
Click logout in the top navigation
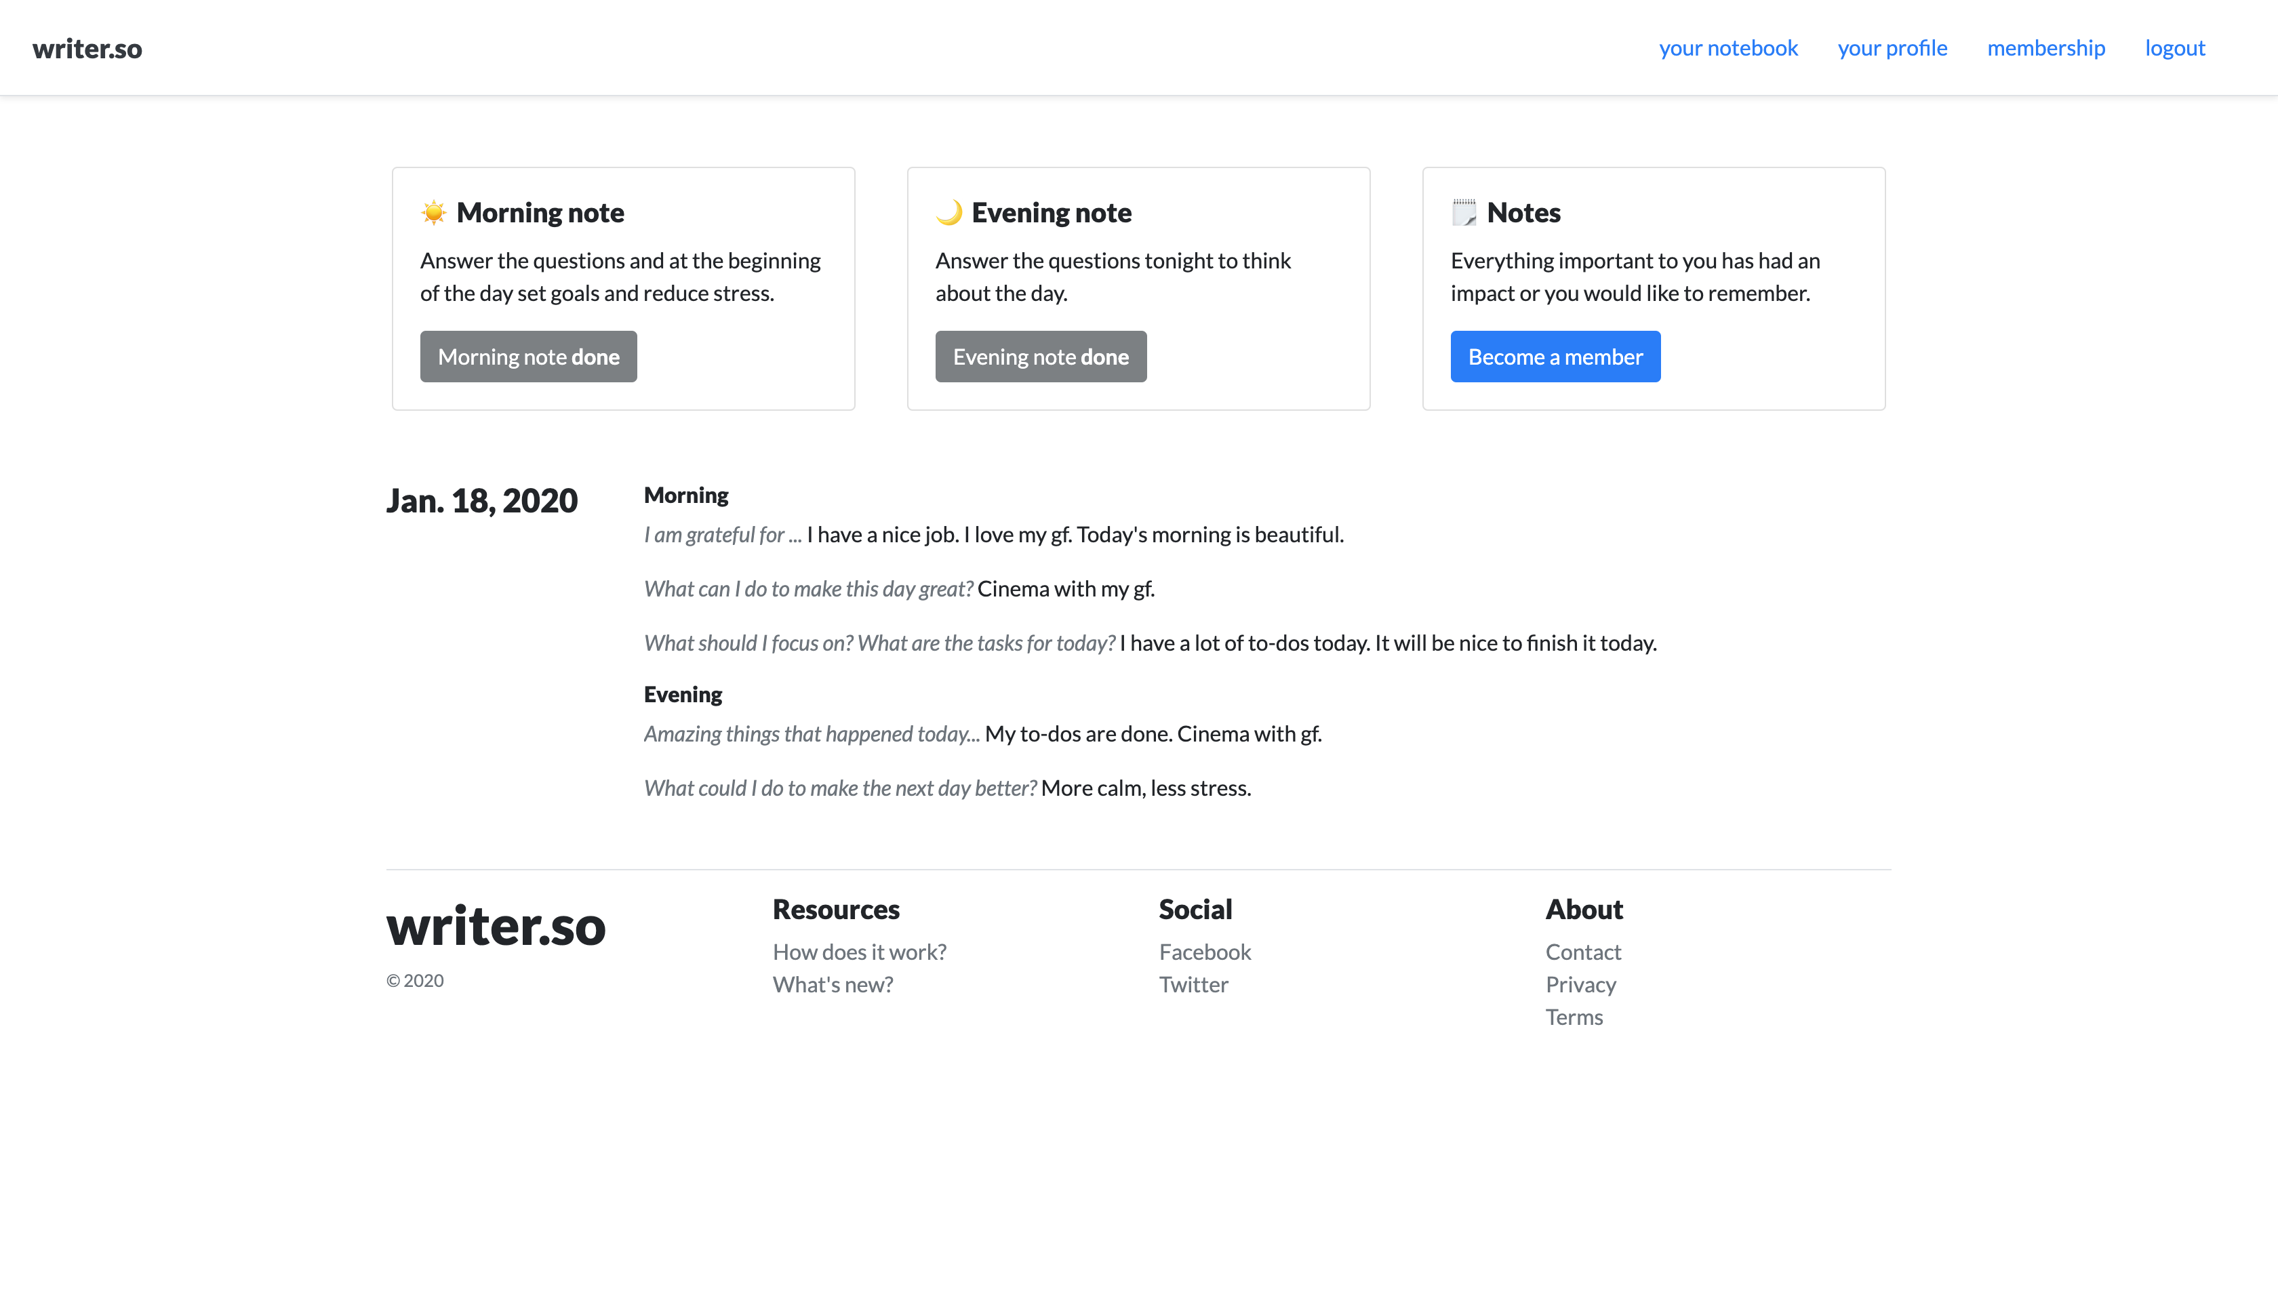[x=2175, y=48]
